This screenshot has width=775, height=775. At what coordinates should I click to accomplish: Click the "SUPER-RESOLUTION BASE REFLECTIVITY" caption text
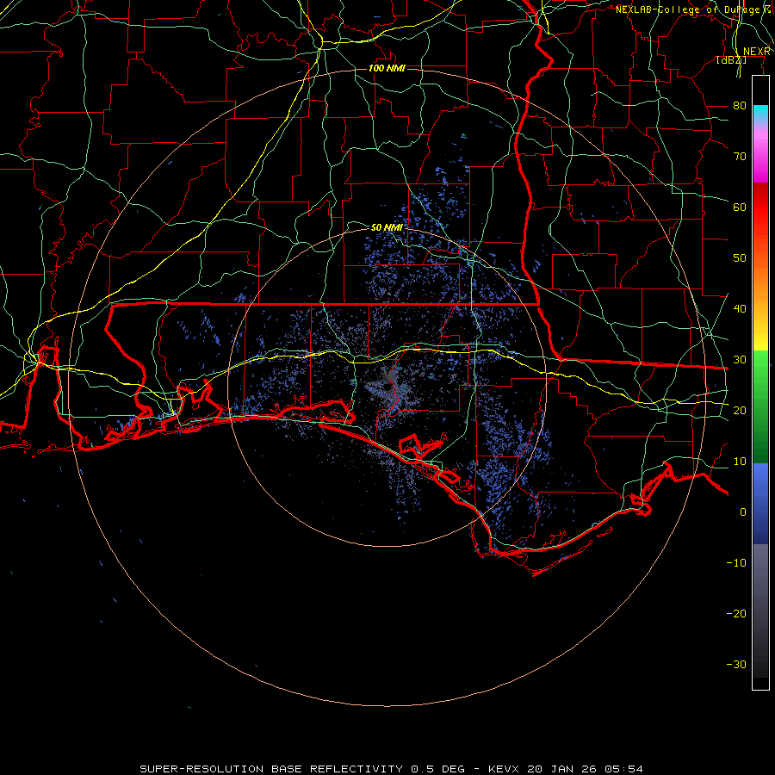[271, 769]
